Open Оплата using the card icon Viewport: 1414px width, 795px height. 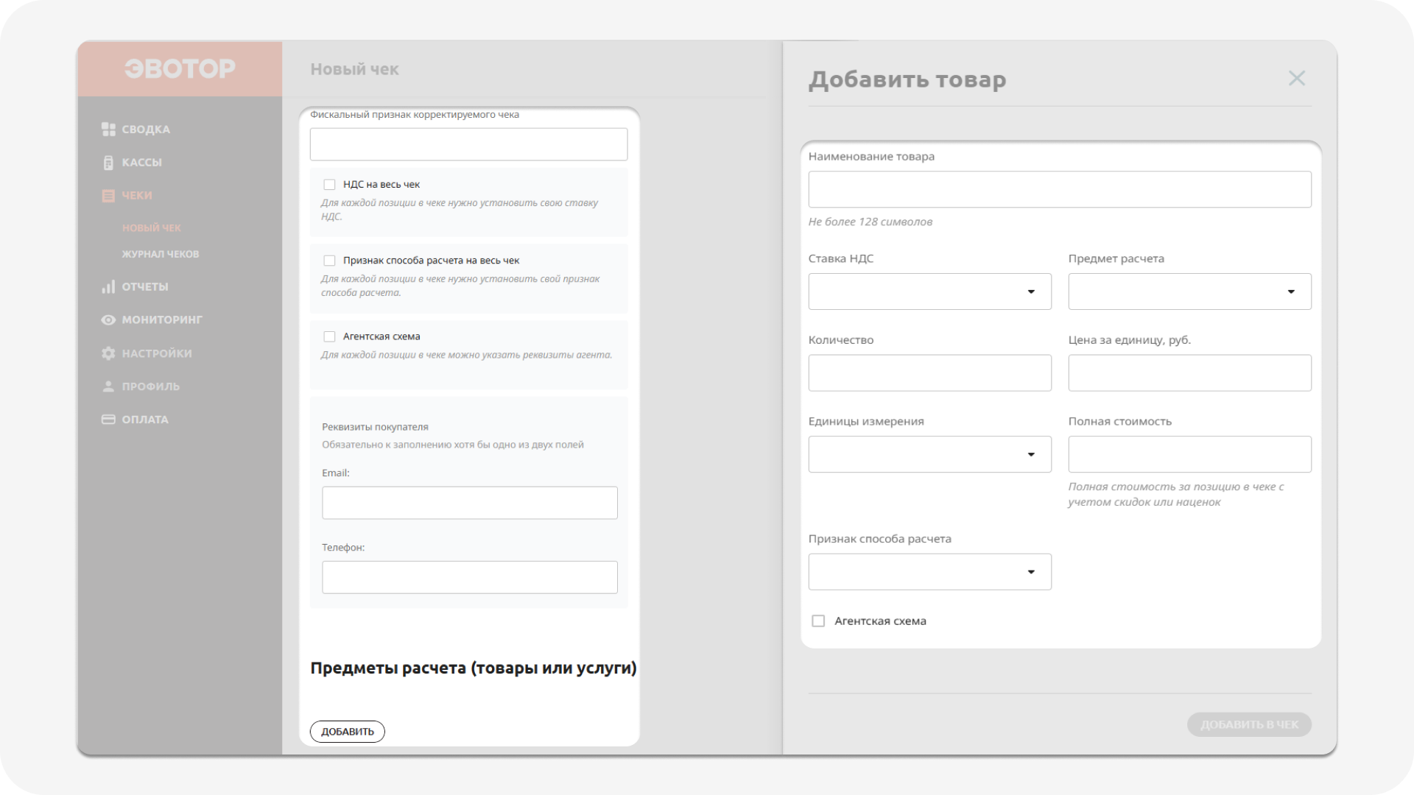108,419
